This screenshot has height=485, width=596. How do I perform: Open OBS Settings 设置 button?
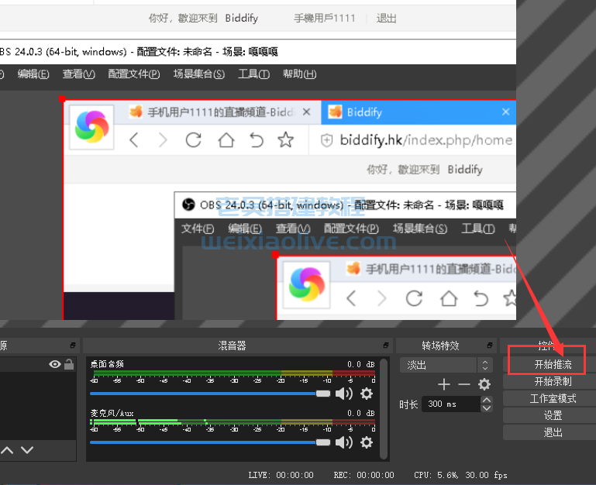pyautogui.click(x=553, y=415)
